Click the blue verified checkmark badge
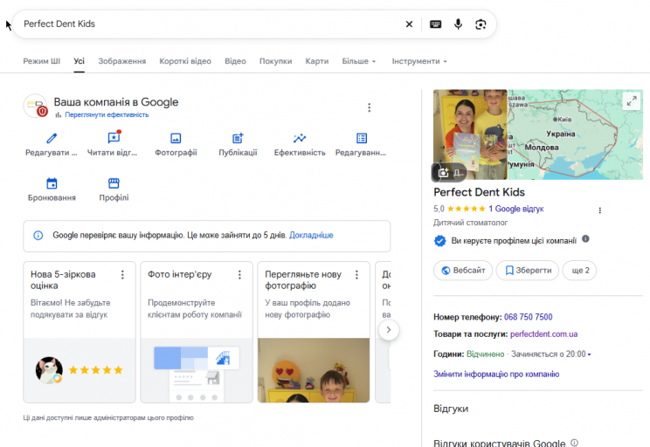This screenshot has height=447, width=650. (x=440, y=241)
